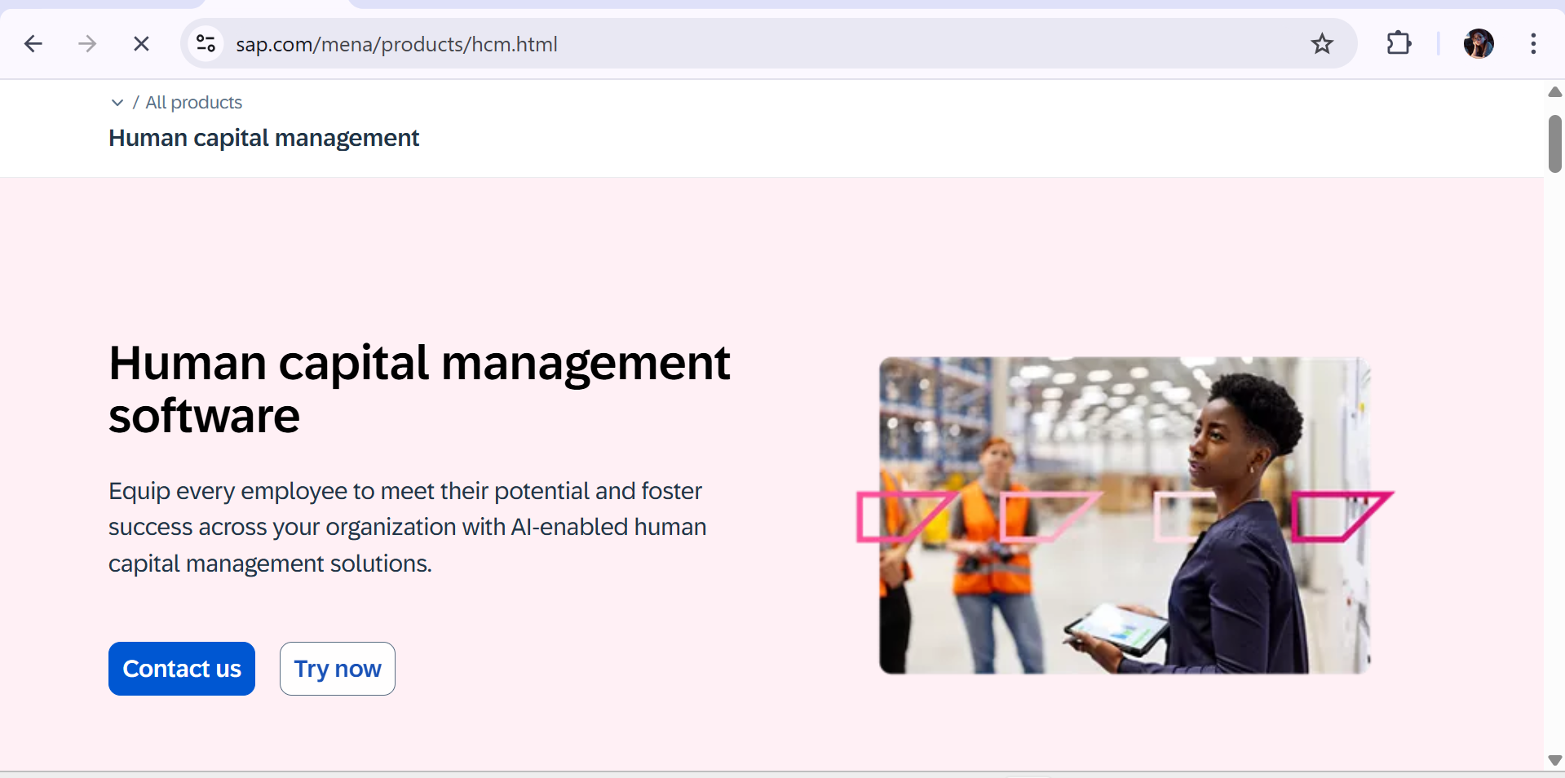Click the scrollbar down arrow

(x=1554, y=762)
